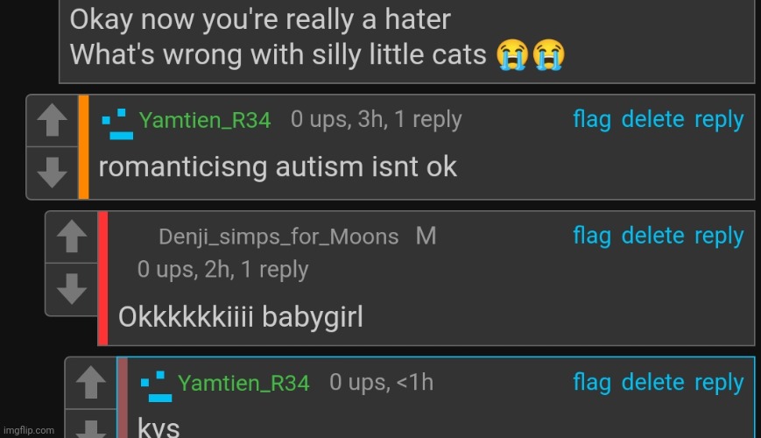The width and height of the screenshot is (761, 438).
Task: Flag the 'Okkkkkkiiii babygirl' comment
Action: (x=592, y=236)
